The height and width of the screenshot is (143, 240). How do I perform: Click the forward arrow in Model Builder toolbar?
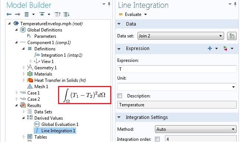pos(18,14)
